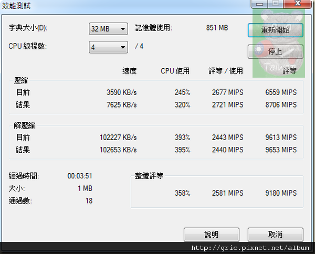This screenshot has width=315, height=254.
Task: Click the passes count 18
Action: [x=89, y=201]
